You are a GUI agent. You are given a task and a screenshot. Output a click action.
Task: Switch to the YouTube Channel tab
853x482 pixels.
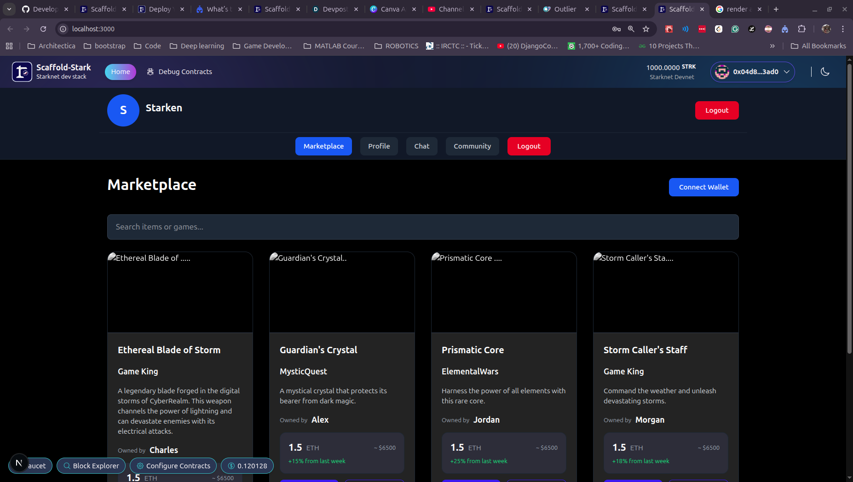[451, 9]
